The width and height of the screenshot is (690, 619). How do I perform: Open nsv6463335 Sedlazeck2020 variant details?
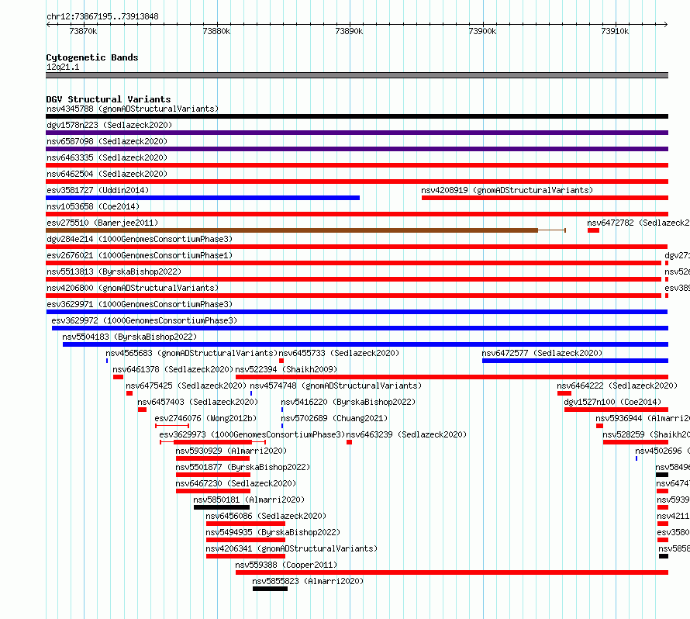(107, 157)
